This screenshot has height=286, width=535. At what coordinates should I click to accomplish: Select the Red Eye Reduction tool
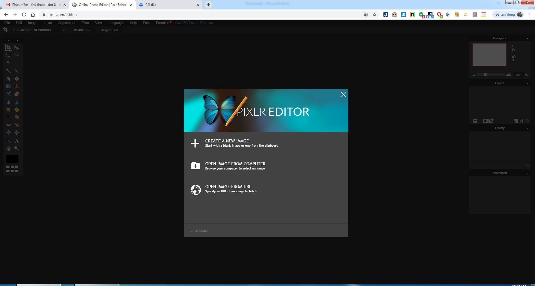[9, 125]
